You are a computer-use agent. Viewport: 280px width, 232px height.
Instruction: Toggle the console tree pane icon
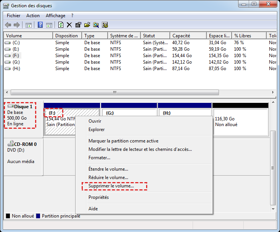coord(29,25)
